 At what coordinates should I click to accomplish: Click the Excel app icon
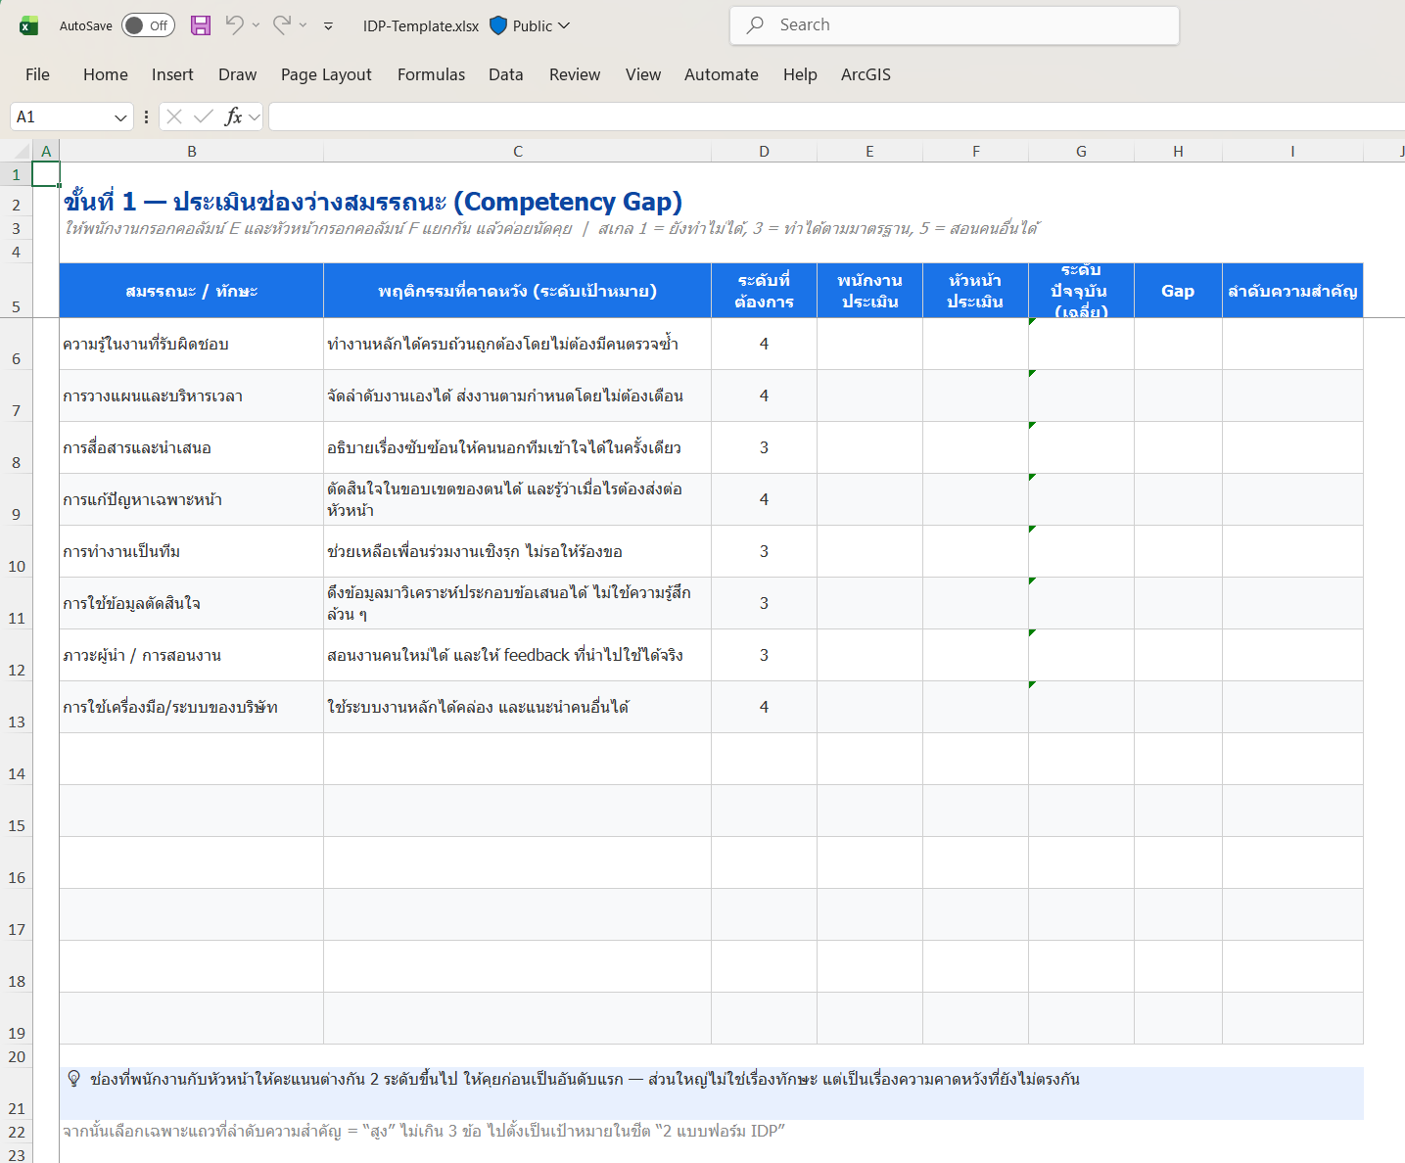28,25
